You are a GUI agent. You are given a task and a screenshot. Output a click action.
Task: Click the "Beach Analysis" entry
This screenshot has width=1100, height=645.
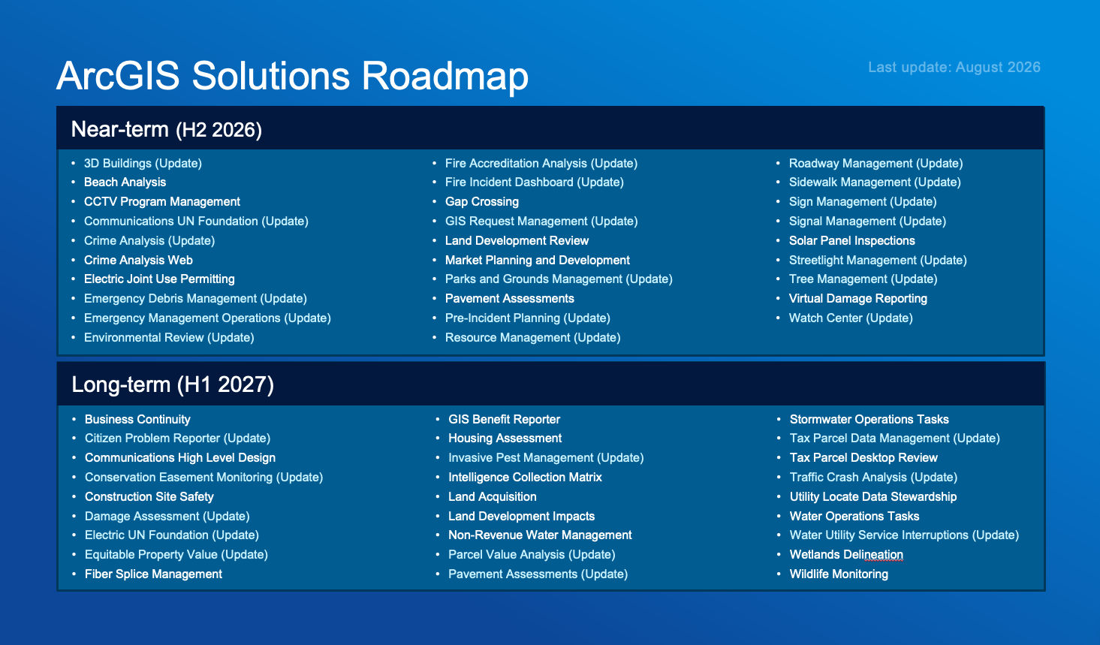pyautogui.click(x=125, y=182)
